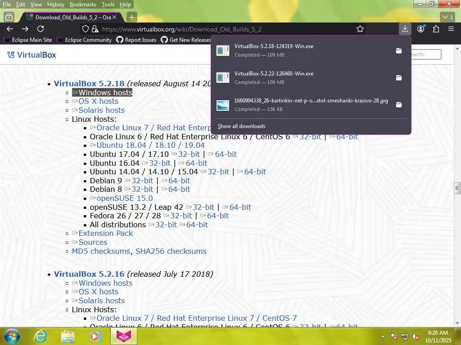This screenshot has height=345, width=461.
Task: Click the tracking protection shield icon
Action: pyautogui.click(x=85, y=29)
